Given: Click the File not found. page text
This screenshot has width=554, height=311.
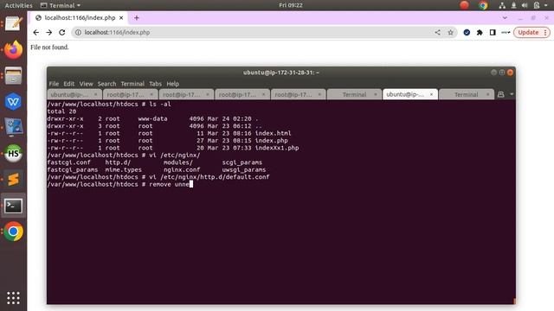Looking at the screenshot, I should pyautogui.click(x=49, y=48).
